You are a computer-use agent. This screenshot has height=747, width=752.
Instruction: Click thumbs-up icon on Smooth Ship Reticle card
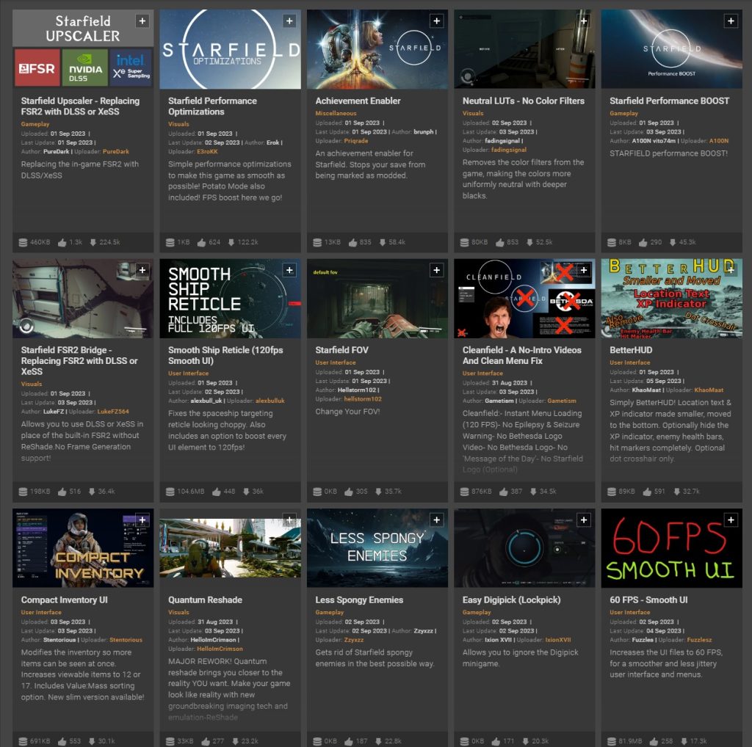(x=217, y=492)
